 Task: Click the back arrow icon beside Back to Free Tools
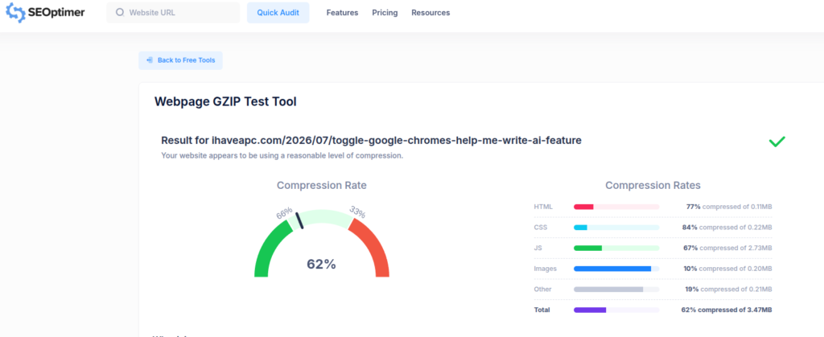pos(150,60)
